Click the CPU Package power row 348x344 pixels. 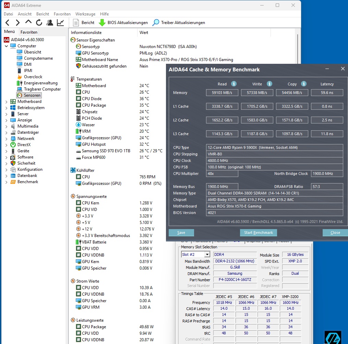116,327
